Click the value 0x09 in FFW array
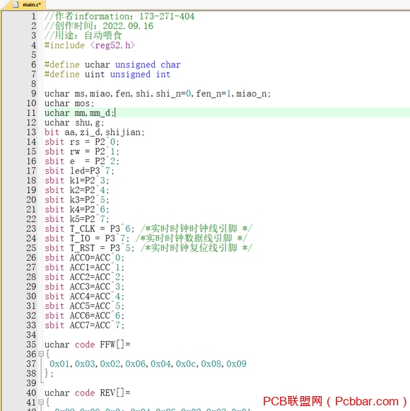 tap(236, 364)
